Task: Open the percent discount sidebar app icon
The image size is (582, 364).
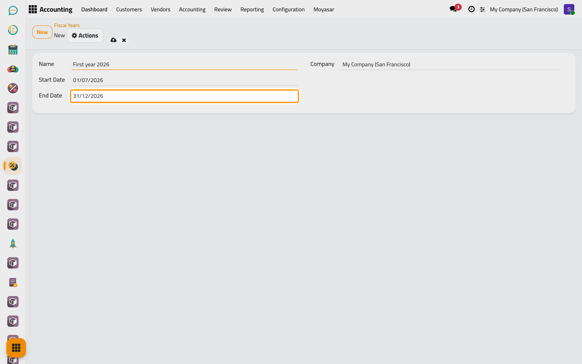Action: pos(13,88)
